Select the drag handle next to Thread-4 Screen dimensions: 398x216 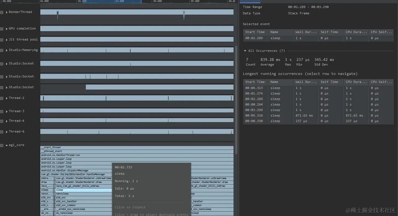[x=2, y=121]
